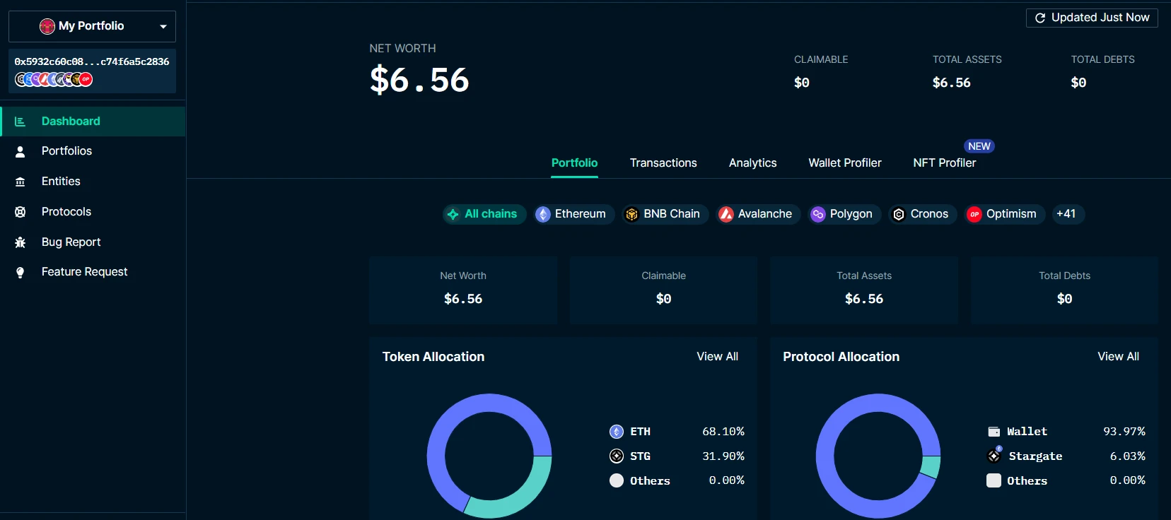Open the My Portfolio dropdown

click(92, 26)
